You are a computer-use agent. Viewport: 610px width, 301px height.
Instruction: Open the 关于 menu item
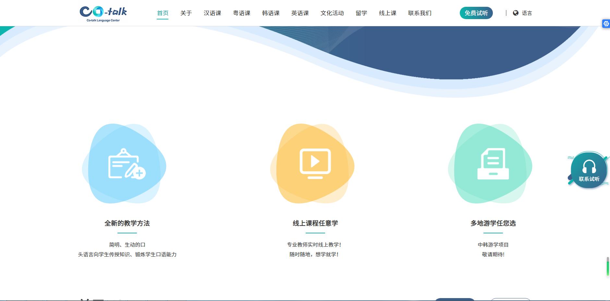pos(186,13)
